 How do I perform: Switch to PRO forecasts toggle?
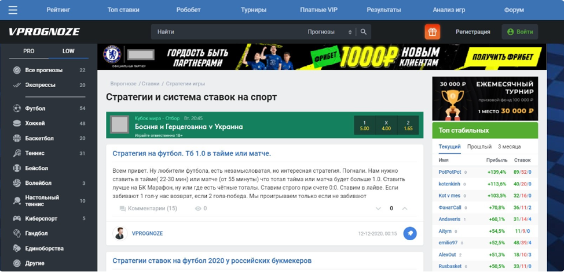click(28, 51)
